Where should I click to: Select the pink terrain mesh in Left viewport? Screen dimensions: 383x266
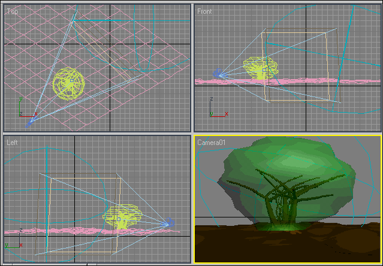click(x=92, y=231)
